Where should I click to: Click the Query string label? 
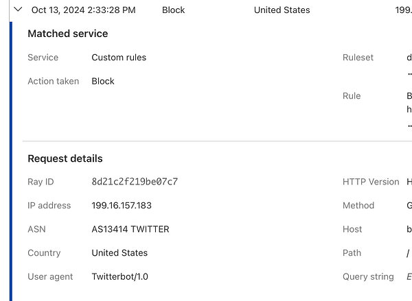(368, 276)
